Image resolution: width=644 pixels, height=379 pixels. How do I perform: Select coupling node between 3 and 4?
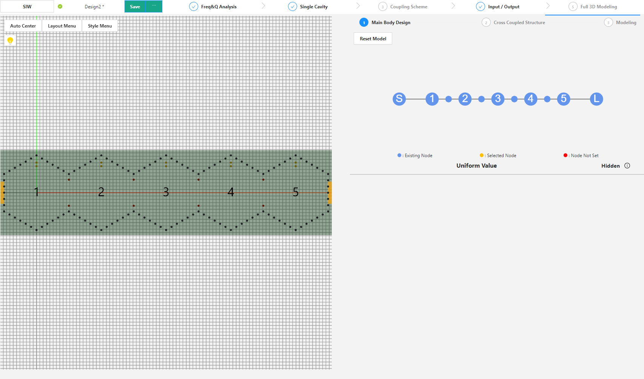[514, 99]
